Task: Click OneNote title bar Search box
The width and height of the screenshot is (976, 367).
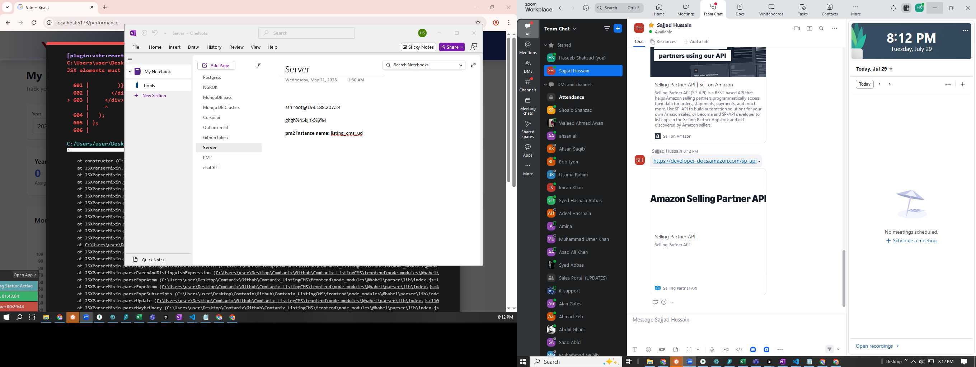Action: click(x=306, y=33)
